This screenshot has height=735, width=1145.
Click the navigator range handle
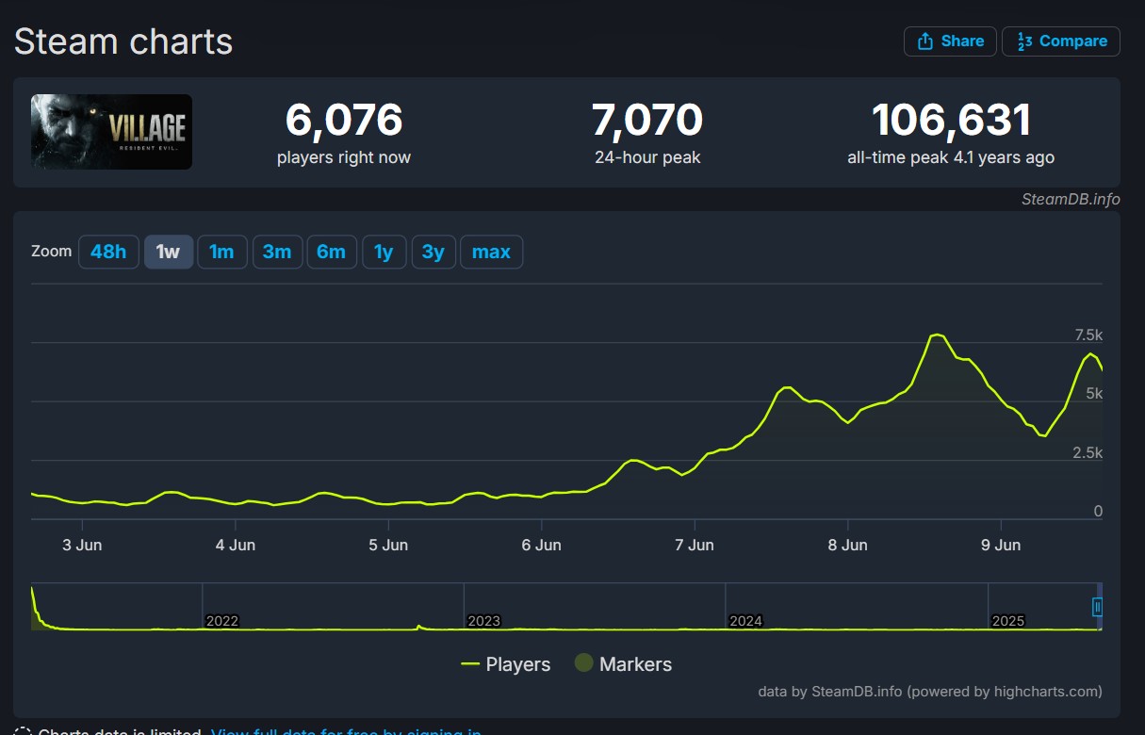(x=1097, y=607)
